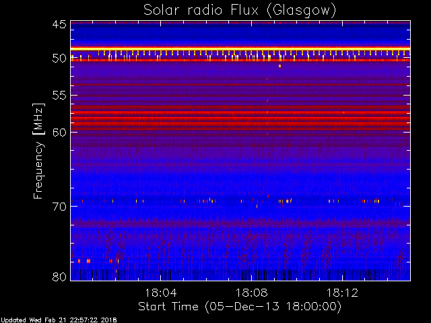This screenshot has width=431, height=323.
Task: Click the 'Solar radio Flux (Glasgow)' title
Action: (x=240, y=11)
